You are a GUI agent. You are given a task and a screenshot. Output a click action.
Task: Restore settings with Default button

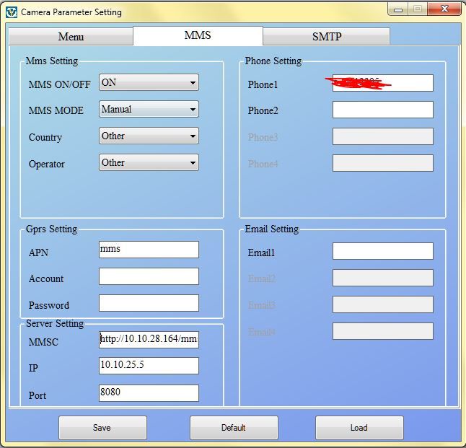point(234,428)
